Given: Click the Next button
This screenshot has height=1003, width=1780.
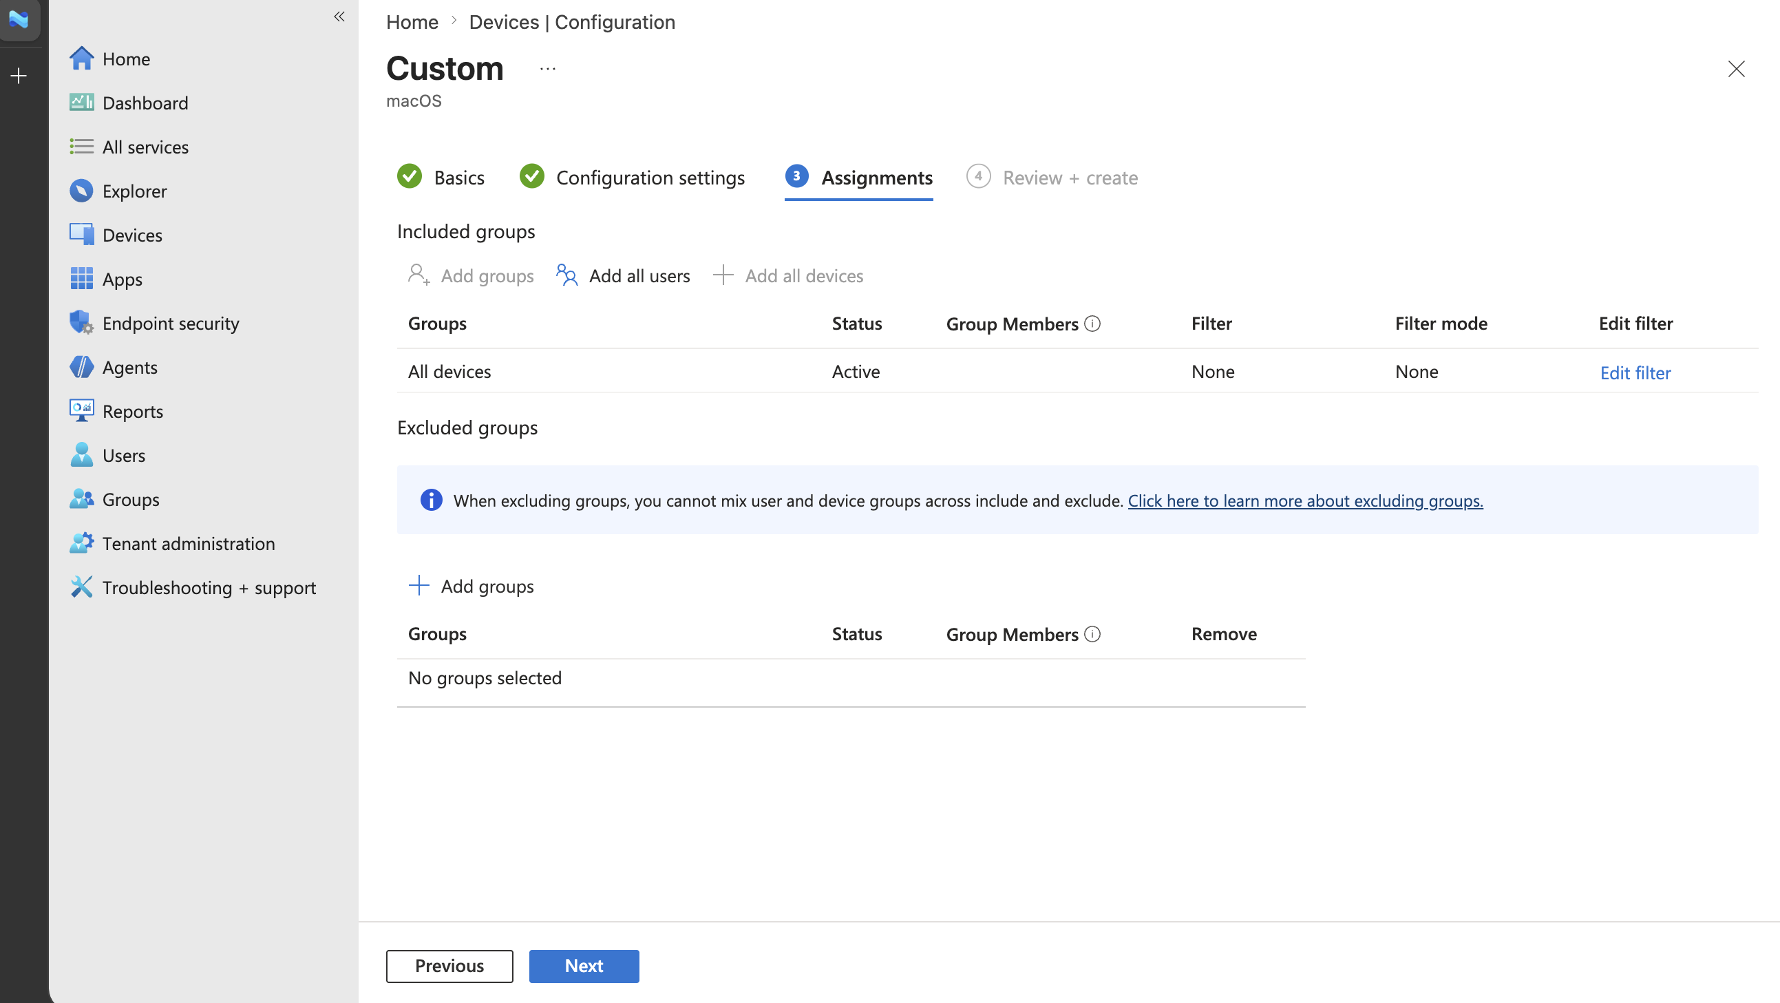Looking at the screenshot, I should pos(584,966).
